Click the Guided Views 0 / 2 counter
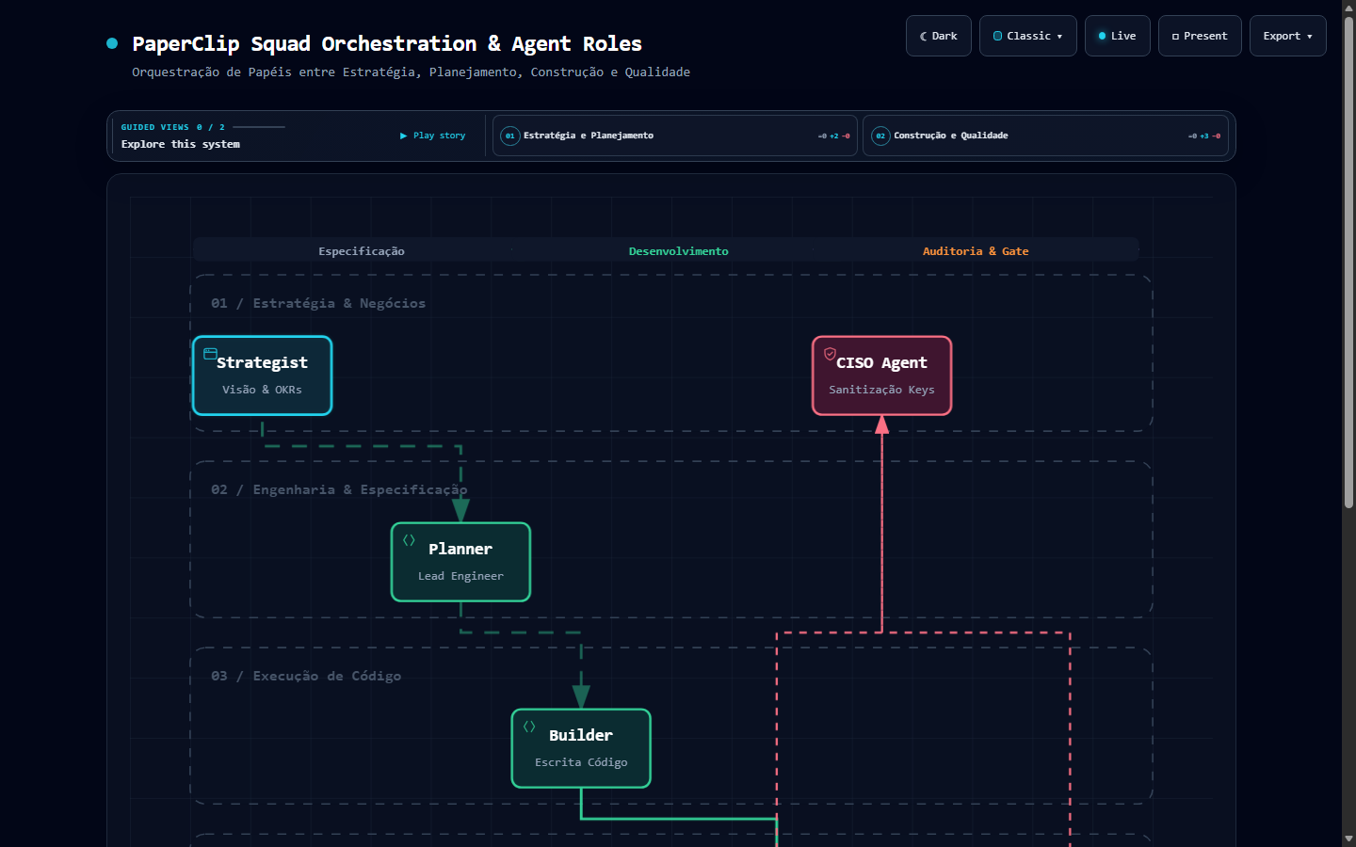The height and width of the screenshot is (847, 1356). click(x=173, y=127)
